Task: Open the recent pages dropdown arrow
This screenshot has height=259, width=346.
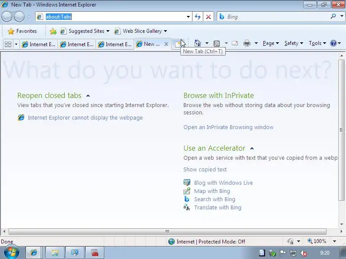Action: 29,16
